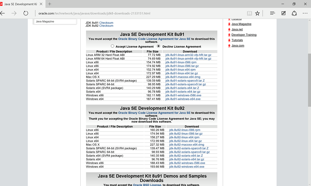Download jdk-8u92-linux-i586.tar.gz

(x=186, y=134)
